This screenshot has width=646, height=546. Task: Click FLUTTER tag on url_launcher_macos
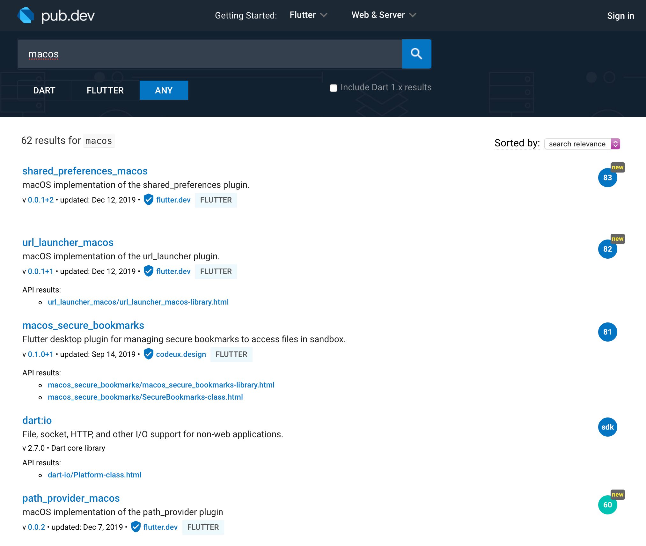pyautogui.click(x=216, y=271)
